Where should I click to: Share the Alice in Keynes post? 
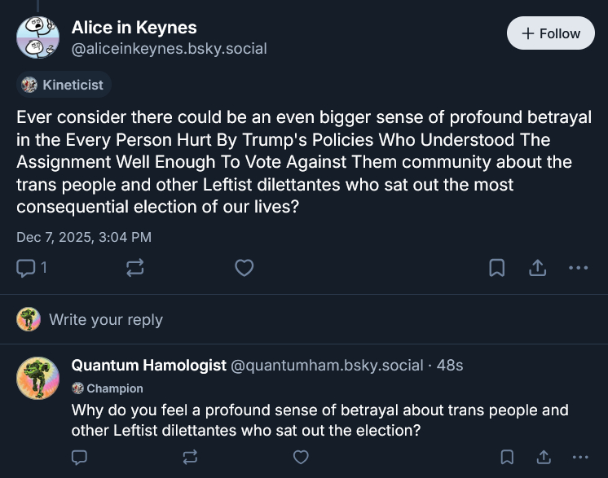pos(537,267)
